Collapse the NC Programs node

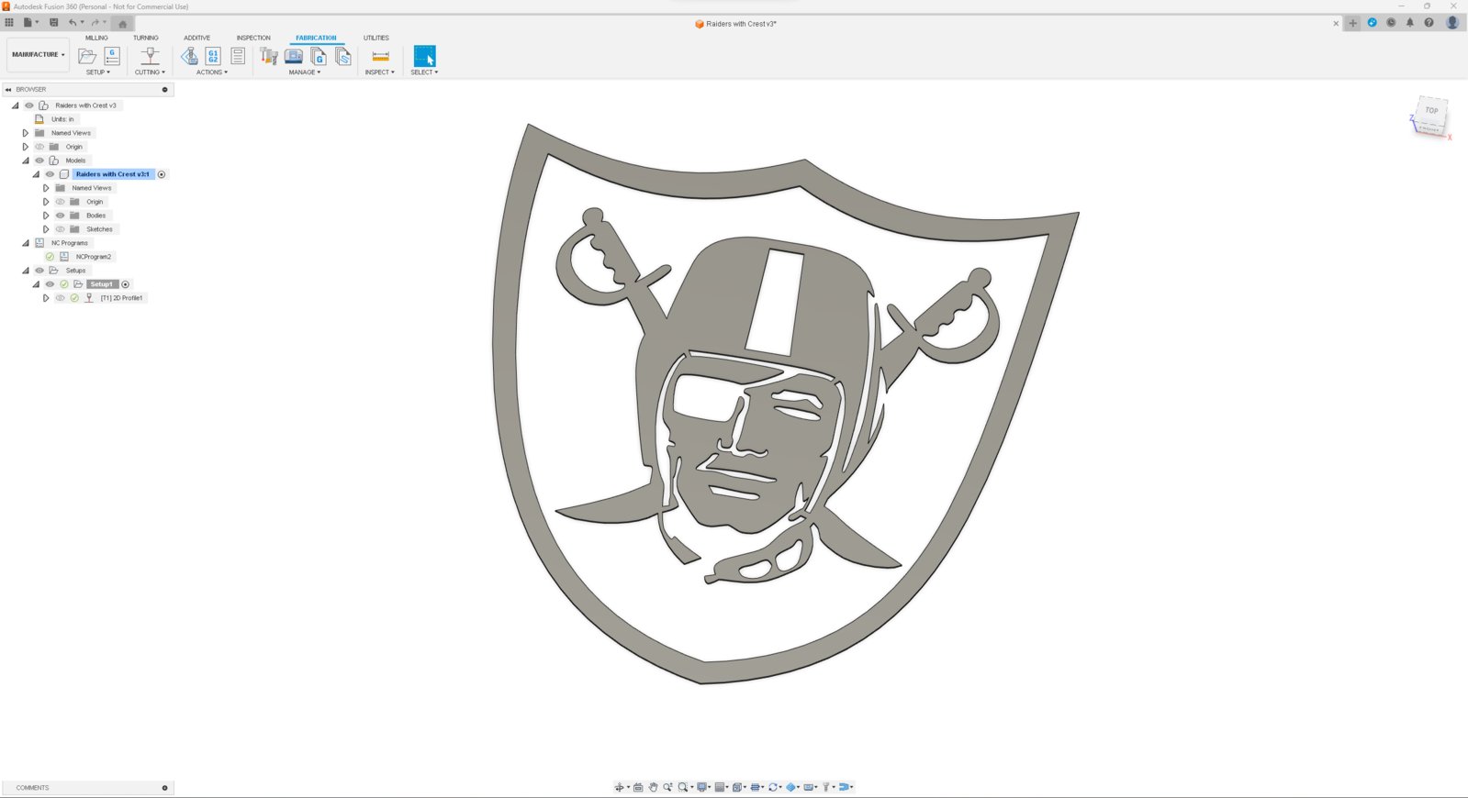[x=26, y=243]
